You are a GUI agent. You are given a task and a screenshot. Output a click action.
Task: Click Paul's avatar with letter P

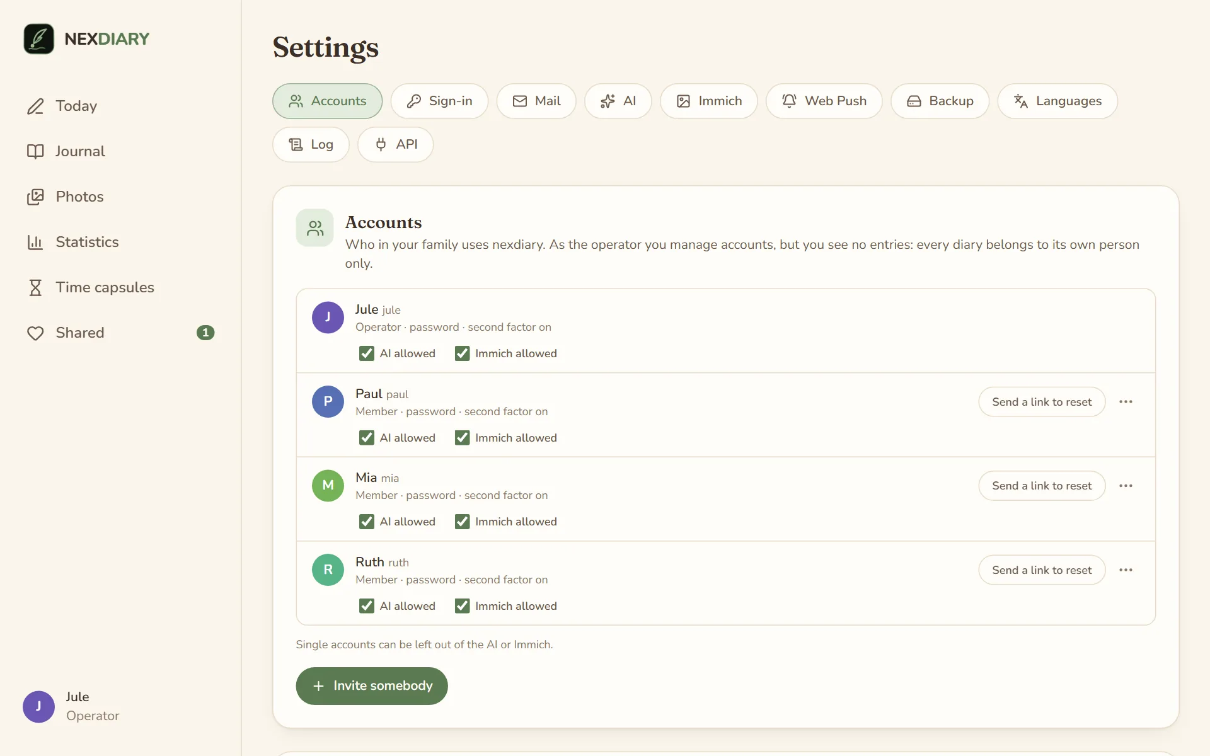(x=328, y=402)
